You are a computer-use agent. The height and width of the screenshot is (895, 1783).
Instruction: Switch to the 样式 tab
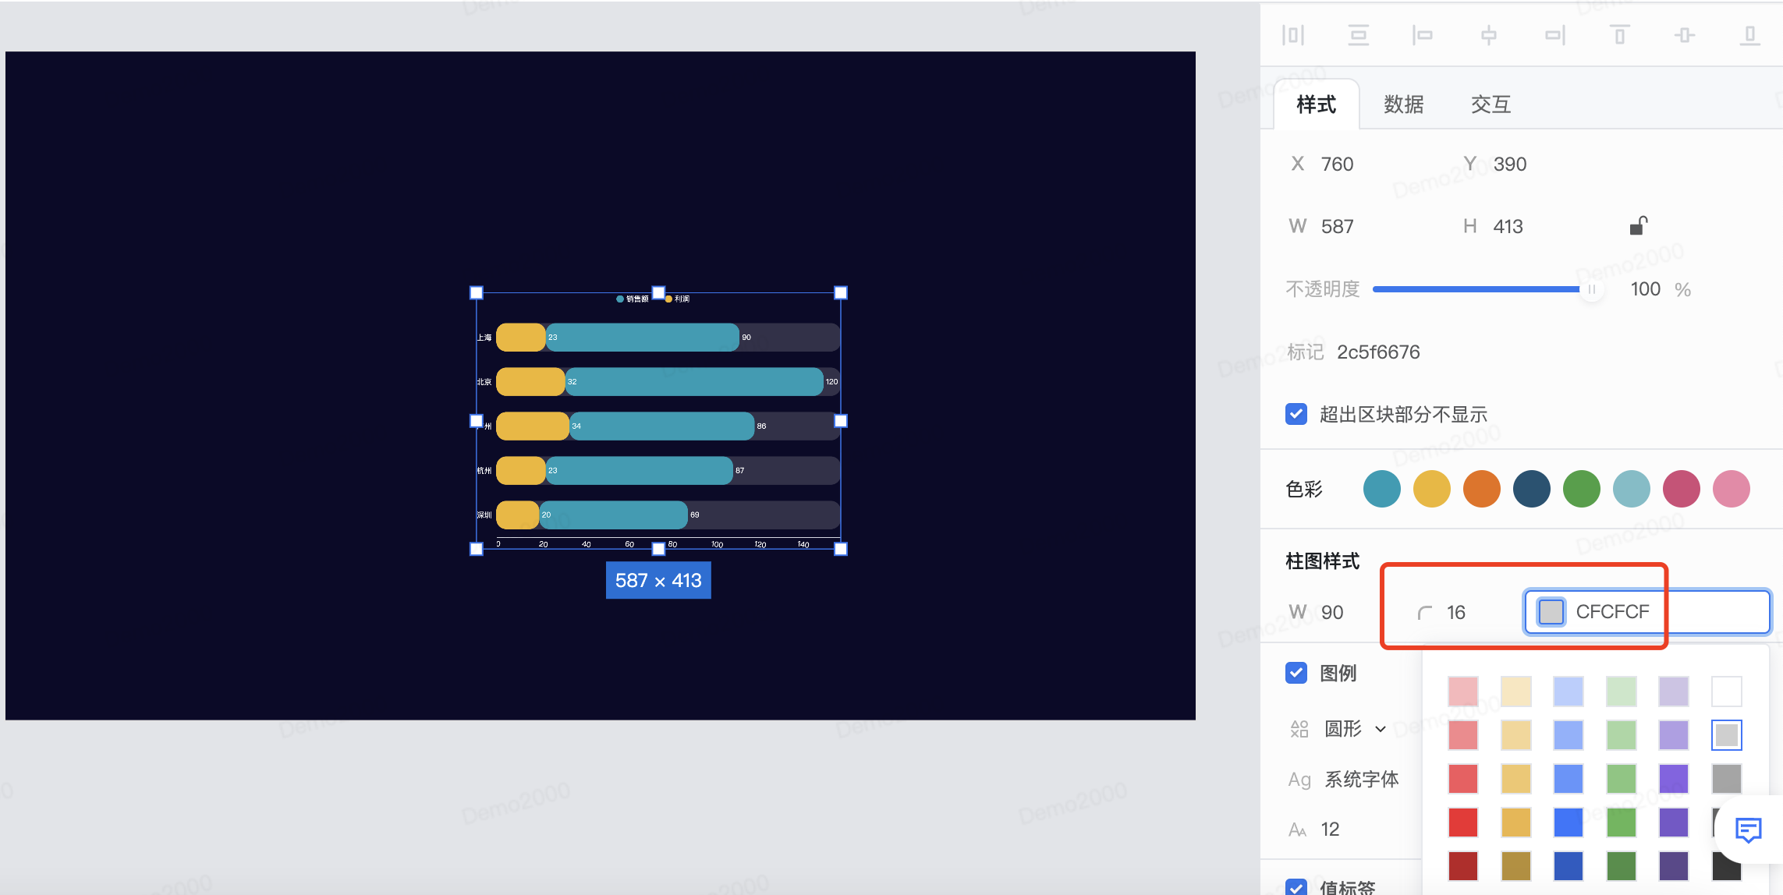pos(1317,104)
